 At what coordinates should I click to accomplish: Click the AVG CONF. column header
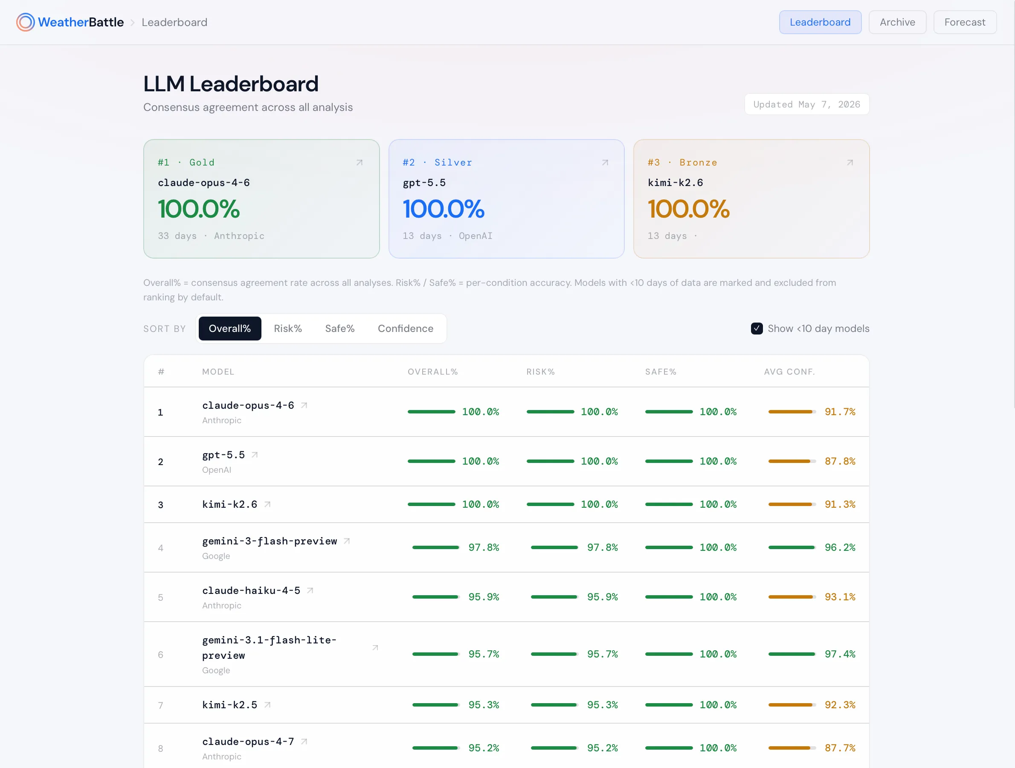pyautogui.click(x=789, y=371)
